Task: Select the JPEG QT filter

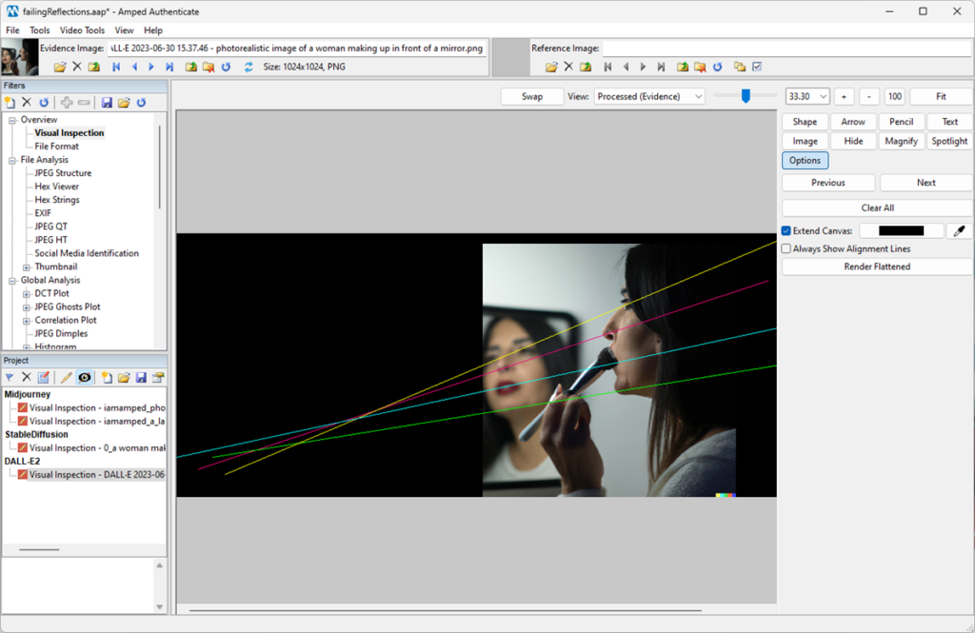Action: point(51,227)
